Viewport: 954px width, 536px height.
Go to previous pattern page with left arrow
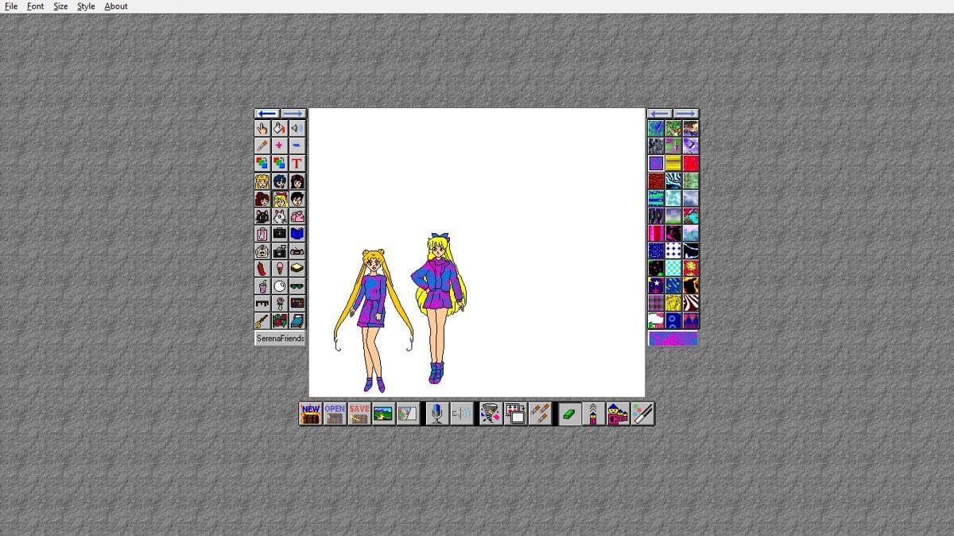[660, 114]
